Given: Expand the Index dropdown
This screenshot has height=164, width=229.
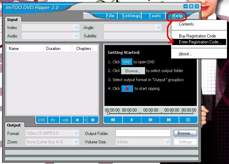Looking at the screenshot, I should coord(76,27).
